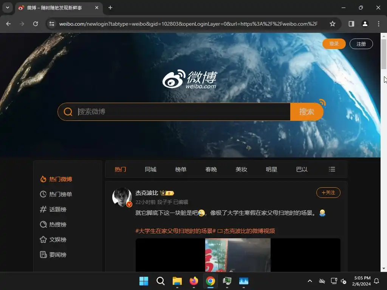The width and height of the screenshot is (387, 290).
Task: Open the 美妆 tab
Action: [x=241, y=170]
